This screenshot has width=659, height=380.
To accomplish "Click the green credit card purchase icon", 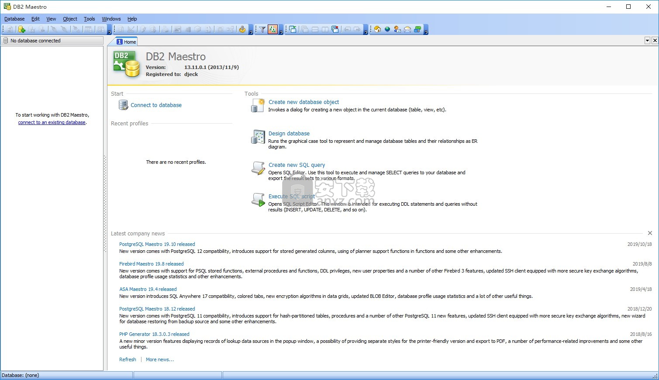I will (417, 29).
